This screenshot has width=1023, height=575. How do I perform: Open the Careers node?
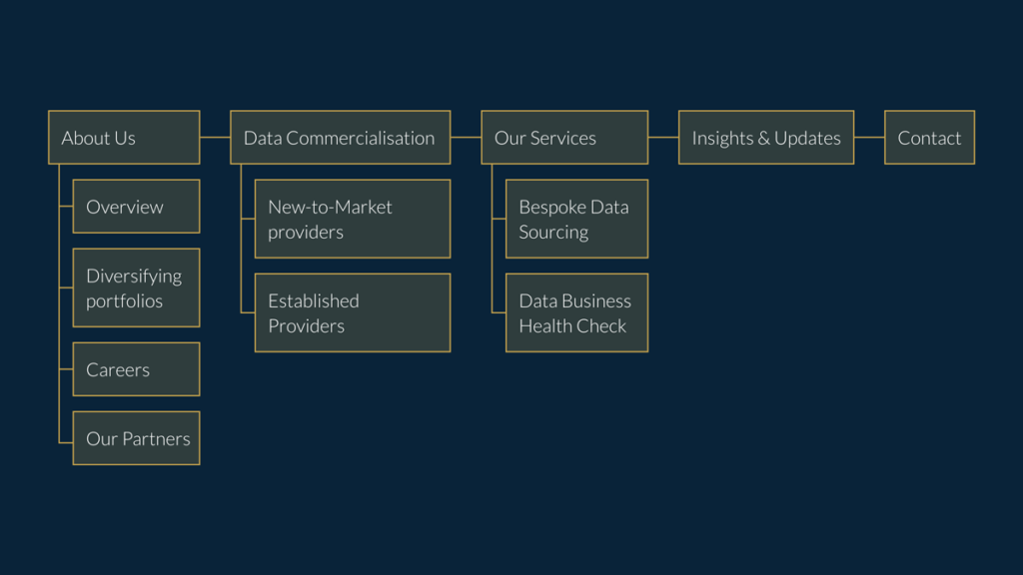click(x=136, y=369)
